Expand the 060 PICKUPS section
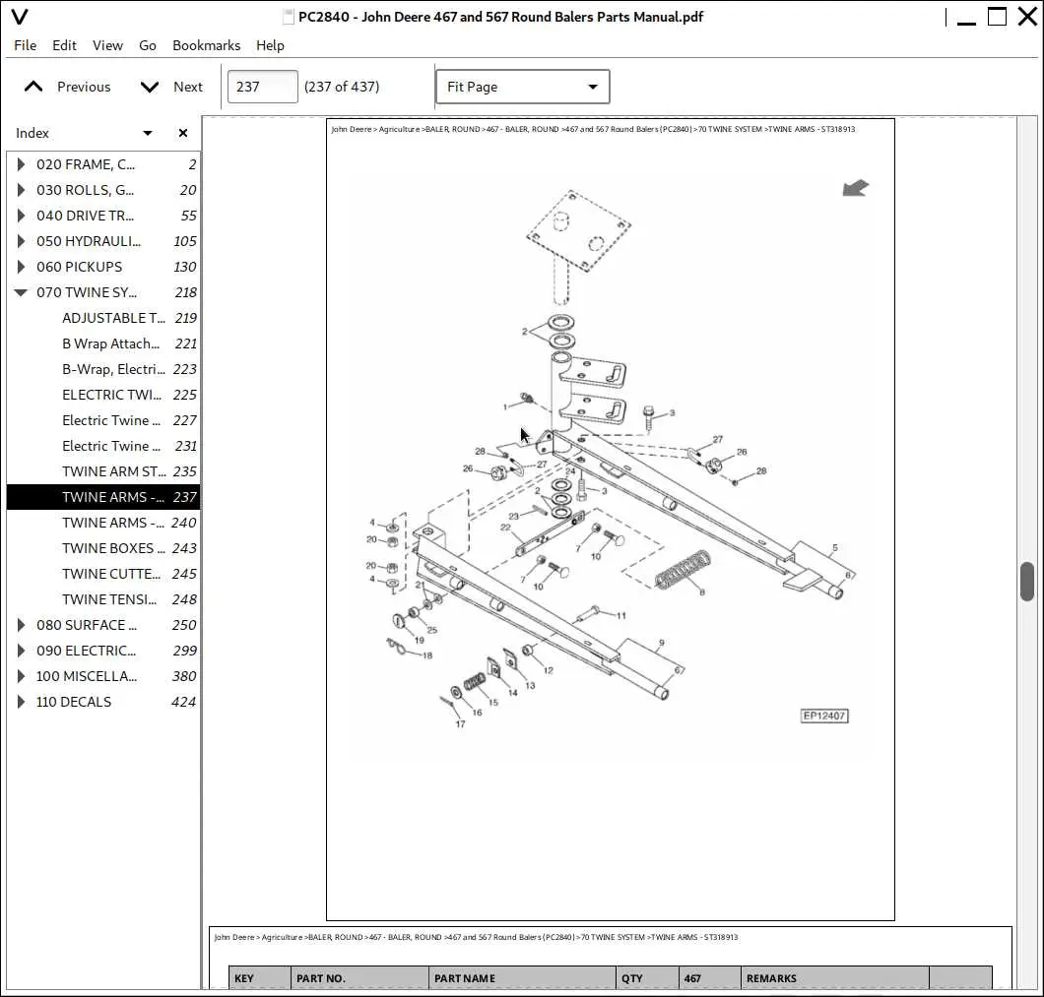This screenshot has width=1044, height=997. pos(21,267)
